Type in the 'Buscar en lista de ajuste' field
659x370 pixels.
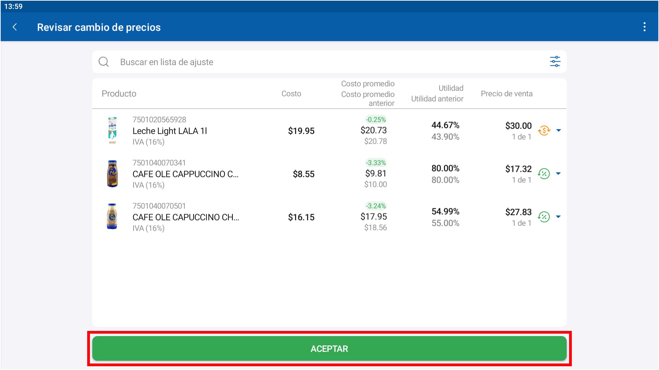tap(309, 62)
